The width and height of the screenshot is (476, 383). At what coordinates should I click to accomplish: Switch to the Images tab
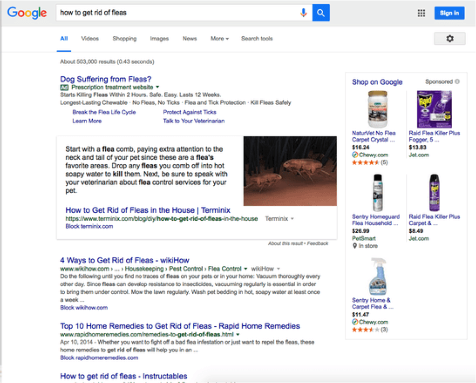point(159,38)
